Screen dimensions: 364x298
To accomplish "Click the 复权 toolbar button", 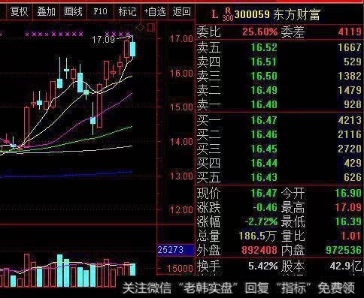I will coord(19,11).
